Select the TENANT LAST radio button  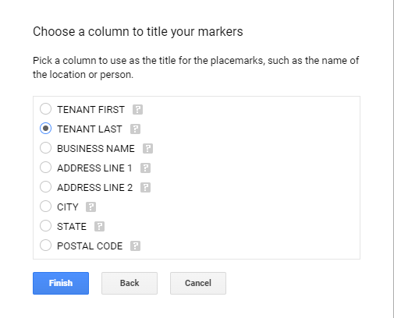[x=45, y=129]
